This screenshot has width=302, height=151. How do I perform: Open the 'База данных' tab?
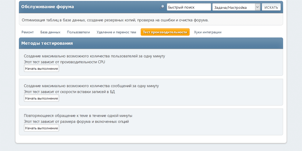(x=50, y=32)
